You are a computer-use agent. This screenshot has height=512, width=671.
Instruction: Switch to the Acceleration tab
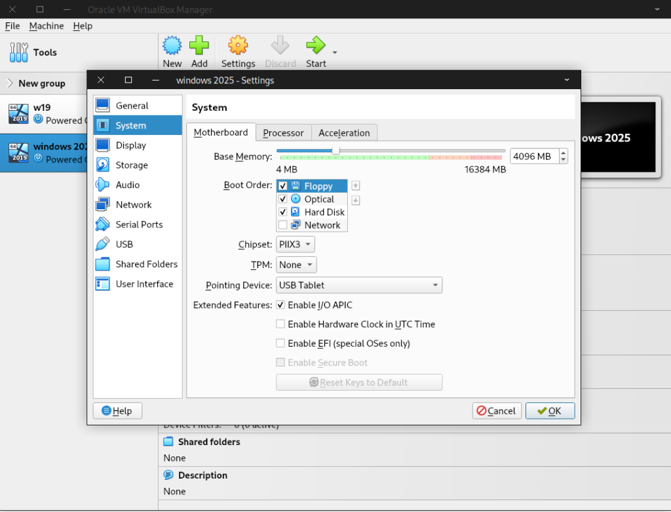pyautogui.click(x=344, y=132)
